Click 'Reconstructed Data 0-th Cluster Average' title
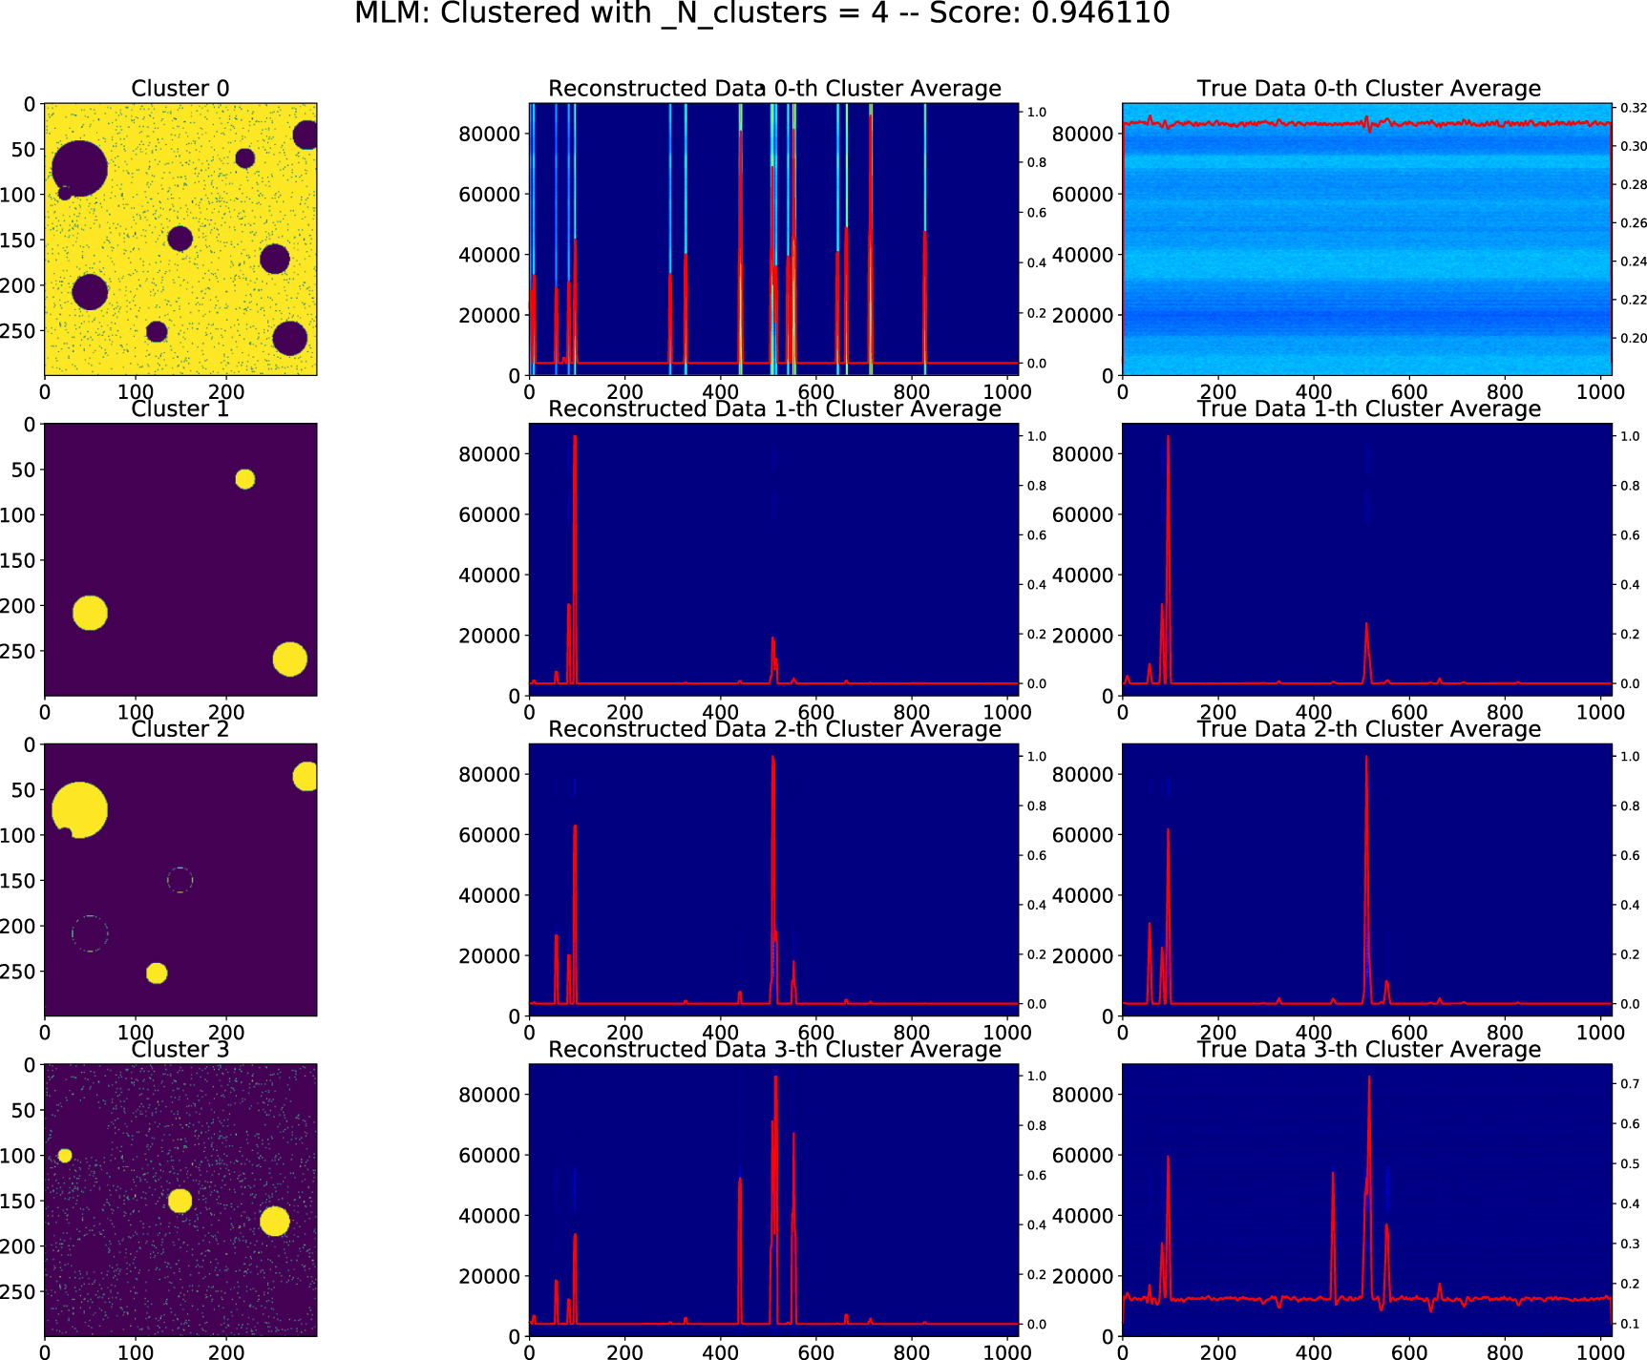The width and height of the screenshot is (1647, 1360). pyautogui.click(x=774, y=89)
